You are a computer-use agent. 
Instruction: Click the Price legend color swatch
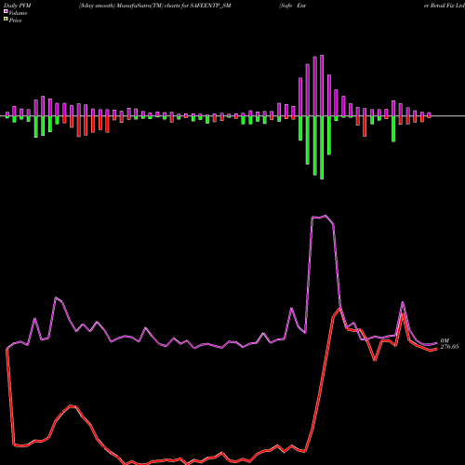pyautogui.click(x=6, y=20)
